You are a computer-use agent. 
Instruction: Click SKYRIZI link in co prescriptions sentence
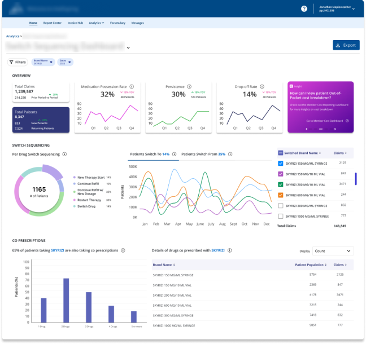58,250
